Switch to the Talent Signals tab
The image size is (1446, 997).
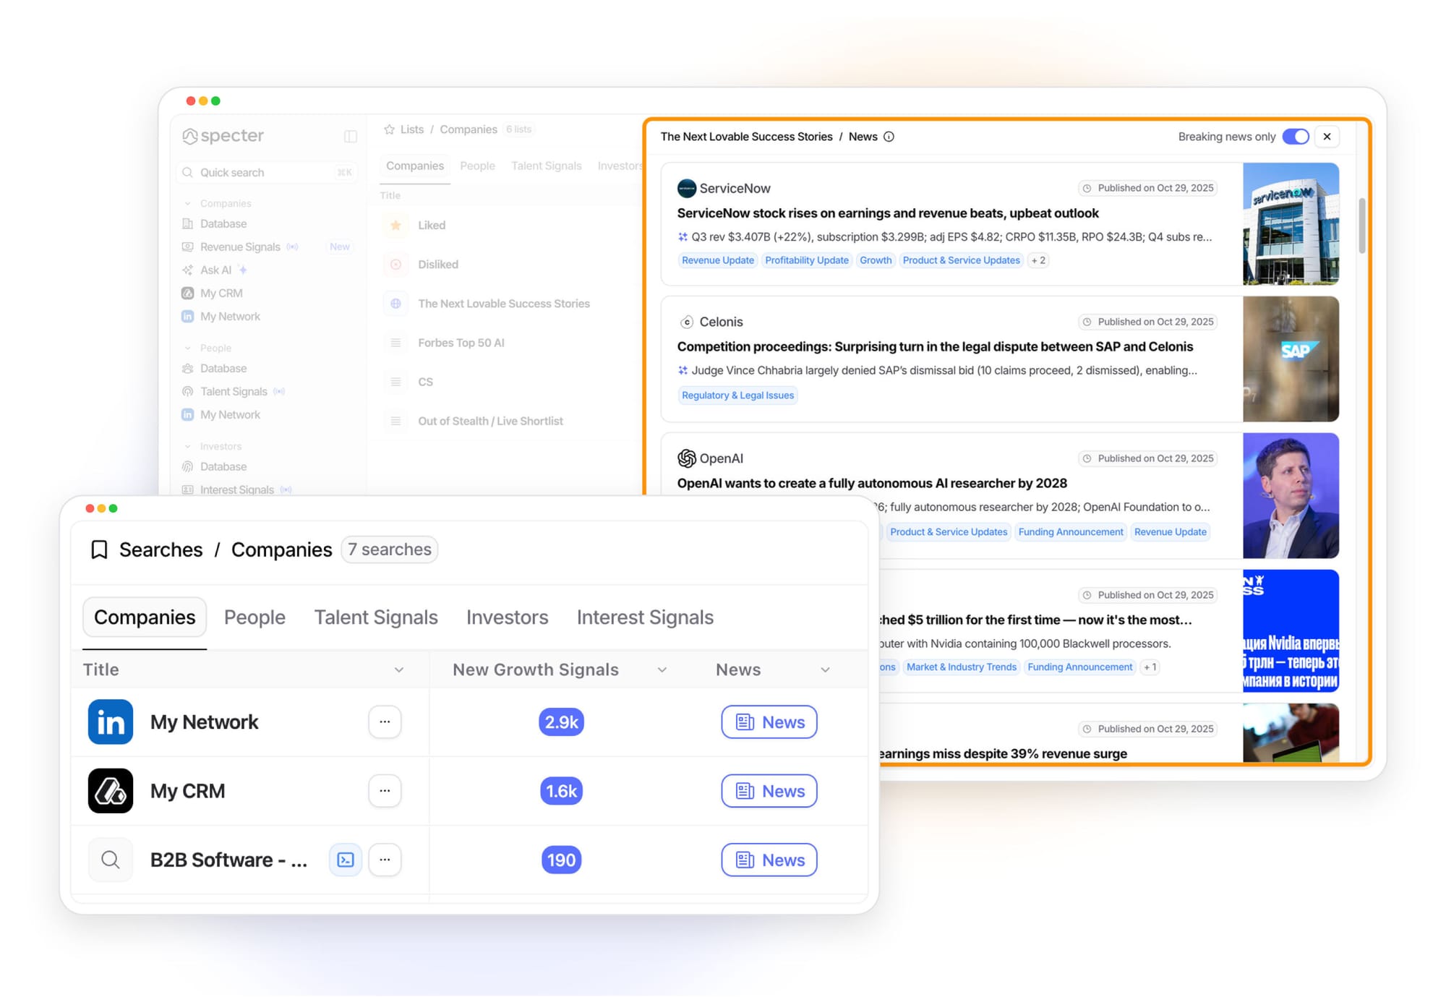(x=375, y=617)
